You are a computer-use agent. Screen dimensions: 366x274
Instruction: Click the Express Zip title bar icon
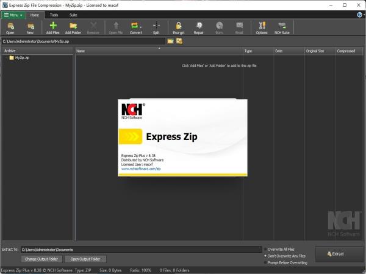coord(5,5)
